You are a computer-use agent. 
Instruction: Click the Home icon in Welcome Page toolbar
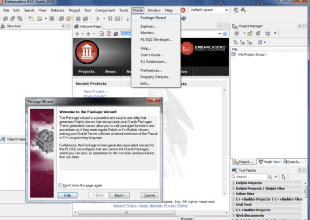[x=116, y=34]
